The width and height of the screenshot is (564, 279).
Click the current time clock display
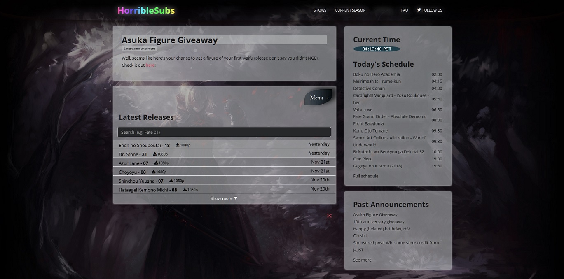(377, 49)
